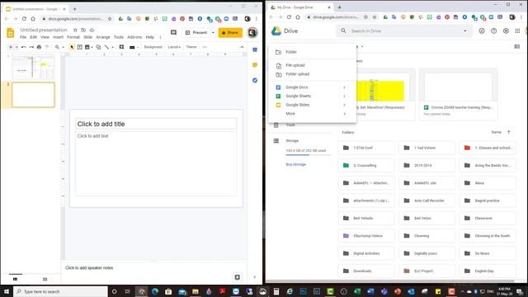This screenshot has width=528, height=297.
Task: Click the Drive logo
Action: (285, 31)
